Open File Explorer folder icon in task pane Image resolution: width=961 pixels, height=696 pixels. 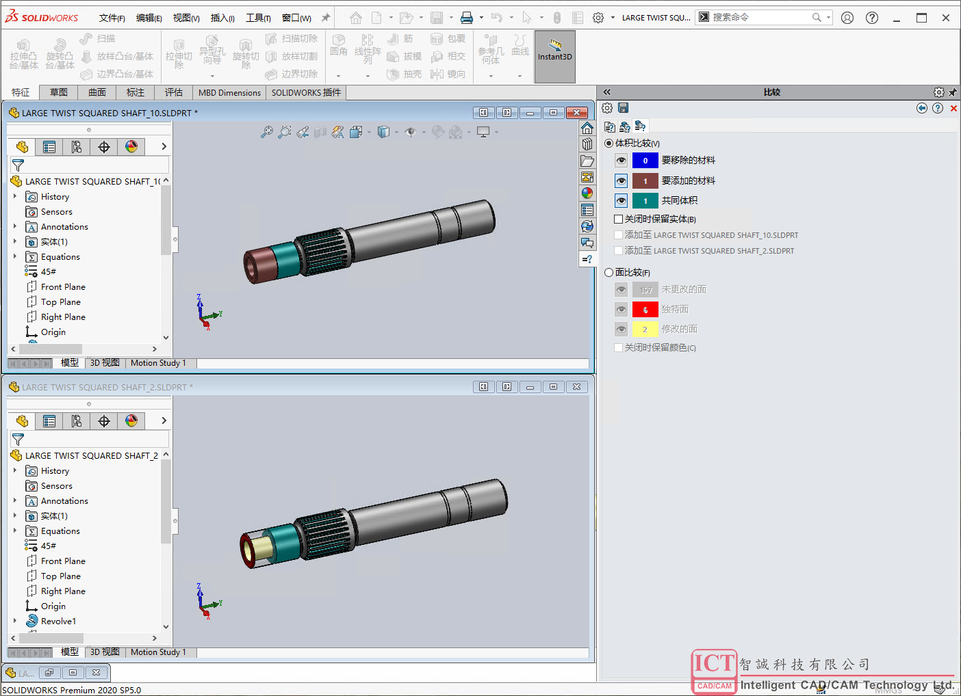[587, 161]
